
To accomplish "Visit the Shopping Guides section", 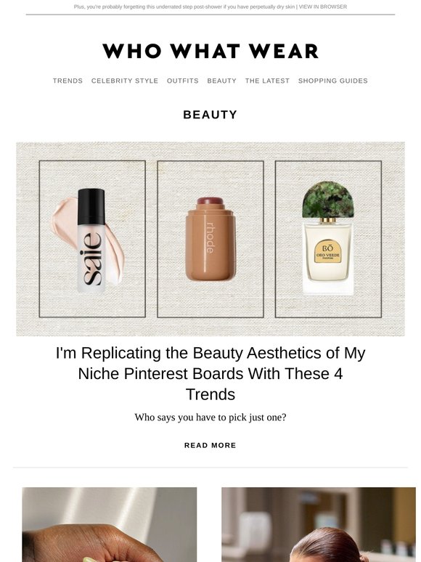I will [333, 81].
